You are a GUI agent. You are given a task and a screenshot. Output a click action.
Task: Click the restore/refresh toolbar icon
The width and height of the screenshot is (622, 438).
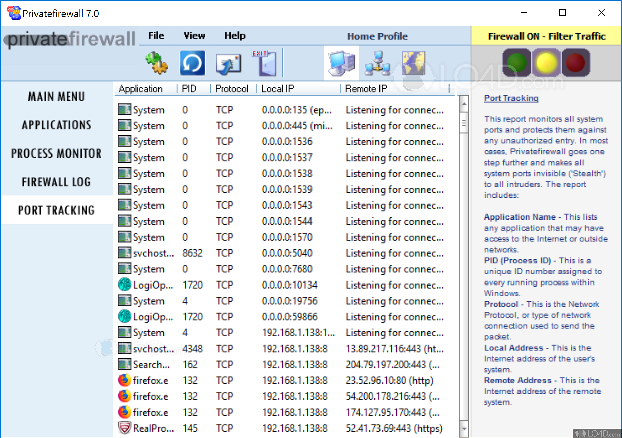[192, 63]
